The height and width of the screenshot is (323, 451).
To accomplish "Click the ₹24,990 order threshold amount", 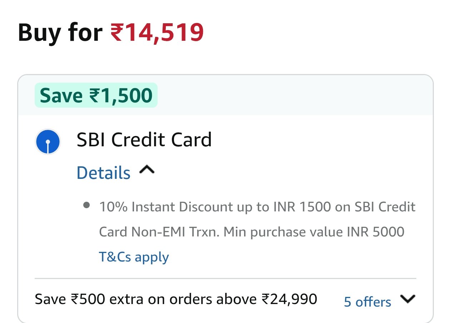I will tap(289, 299).
